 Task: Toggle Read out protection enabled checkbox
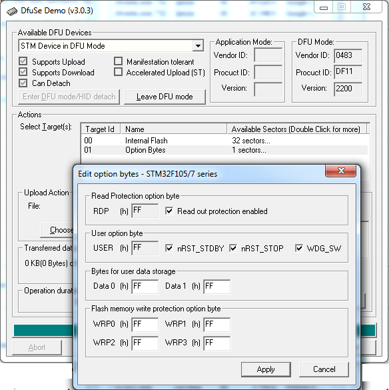point(169,211)
